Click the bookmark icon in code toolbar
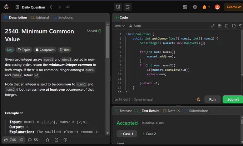This screenshot has width=243, height=146. [x=227, y=26]
